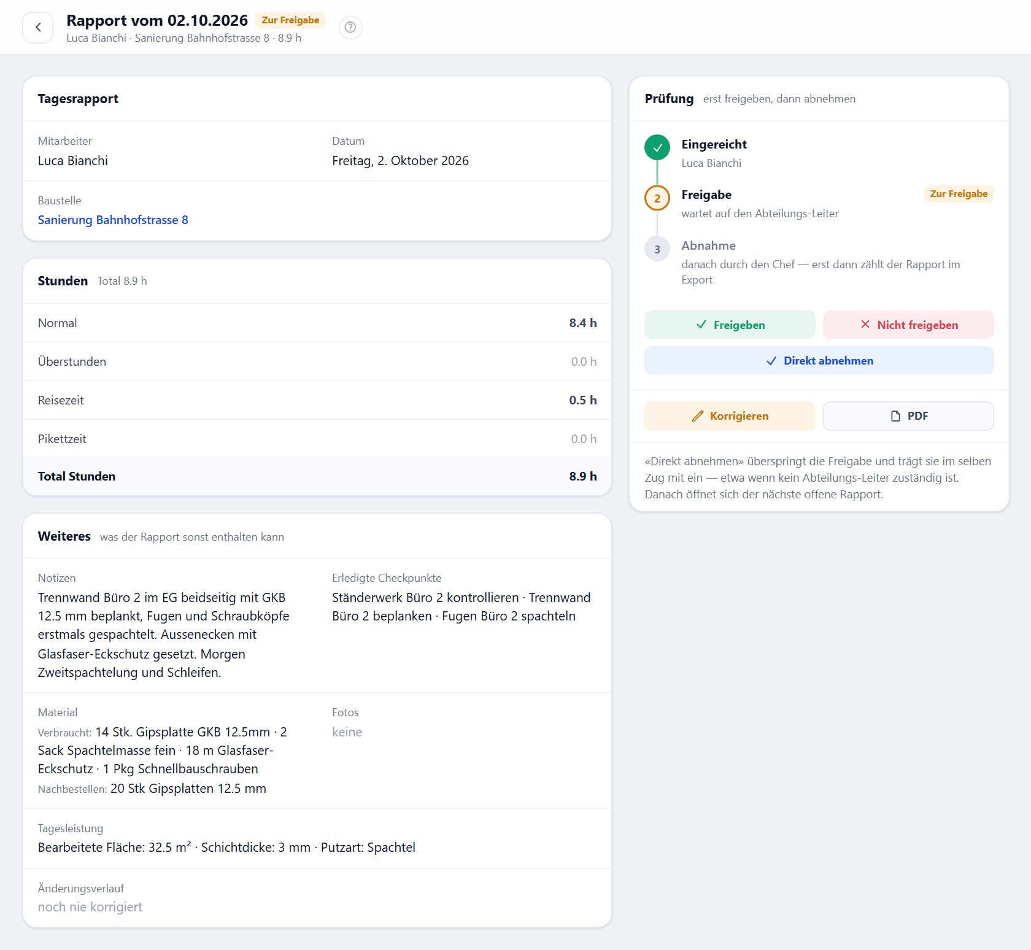1031x950 pixels.
Task: Click the orange step 2 Freigabe circle
Action: pos(657,198)
